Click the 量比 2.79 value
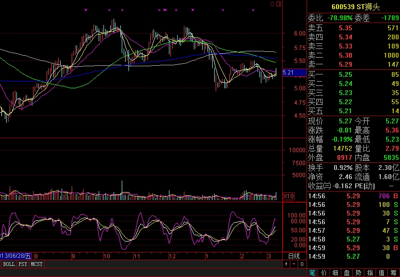400x277 pixels. 392,148
